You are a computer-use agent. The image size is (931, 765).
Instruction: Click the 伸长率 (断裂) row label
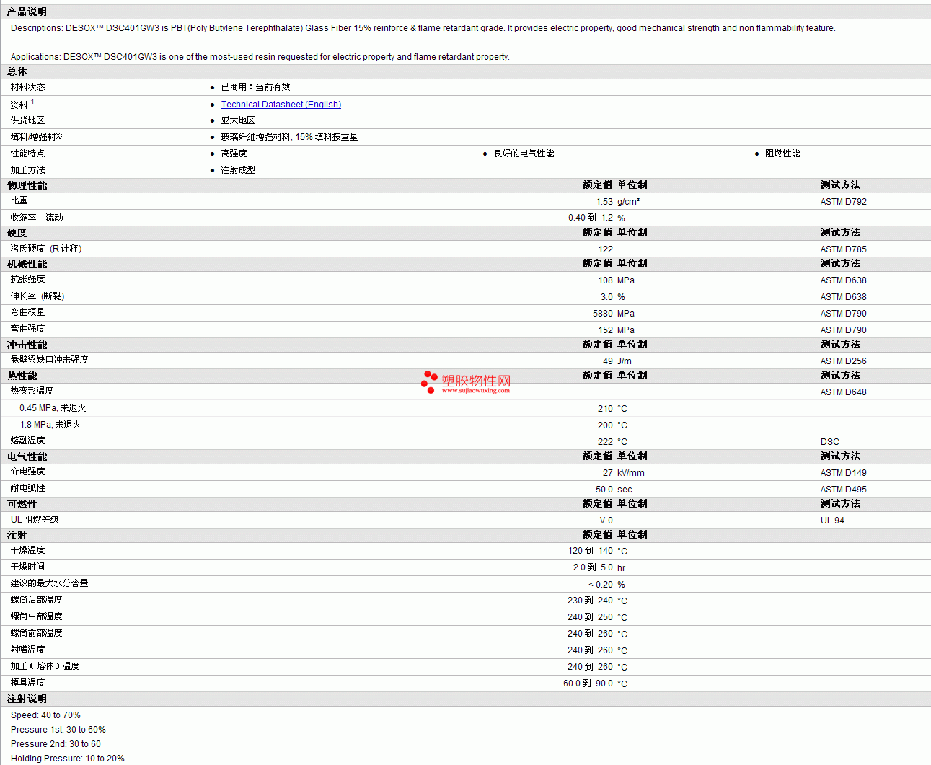37,296
